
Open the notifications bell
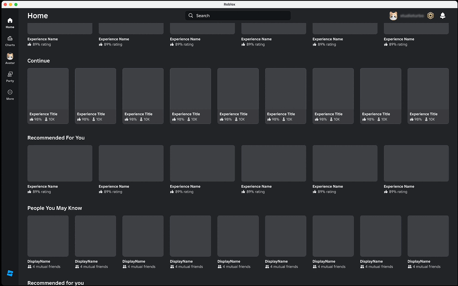443,16
